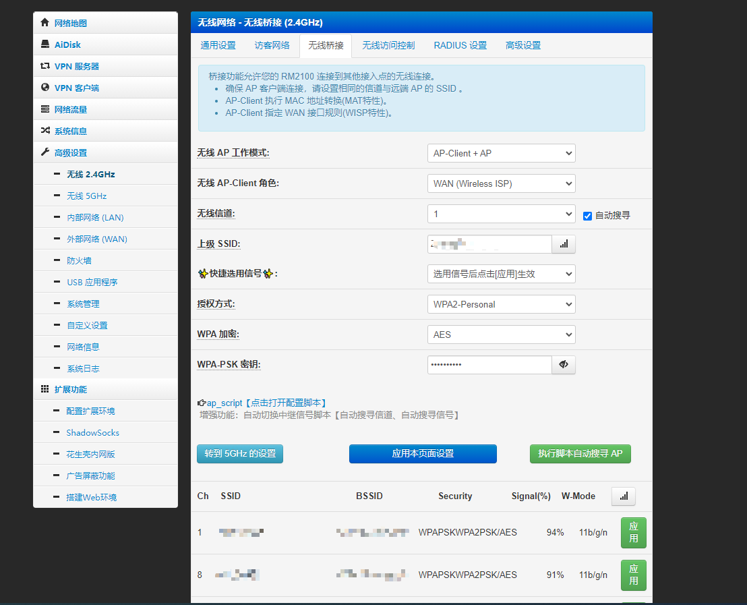Click the 应用本页面设置 button
The image size is (747, 605).
(x=423, y=454)
